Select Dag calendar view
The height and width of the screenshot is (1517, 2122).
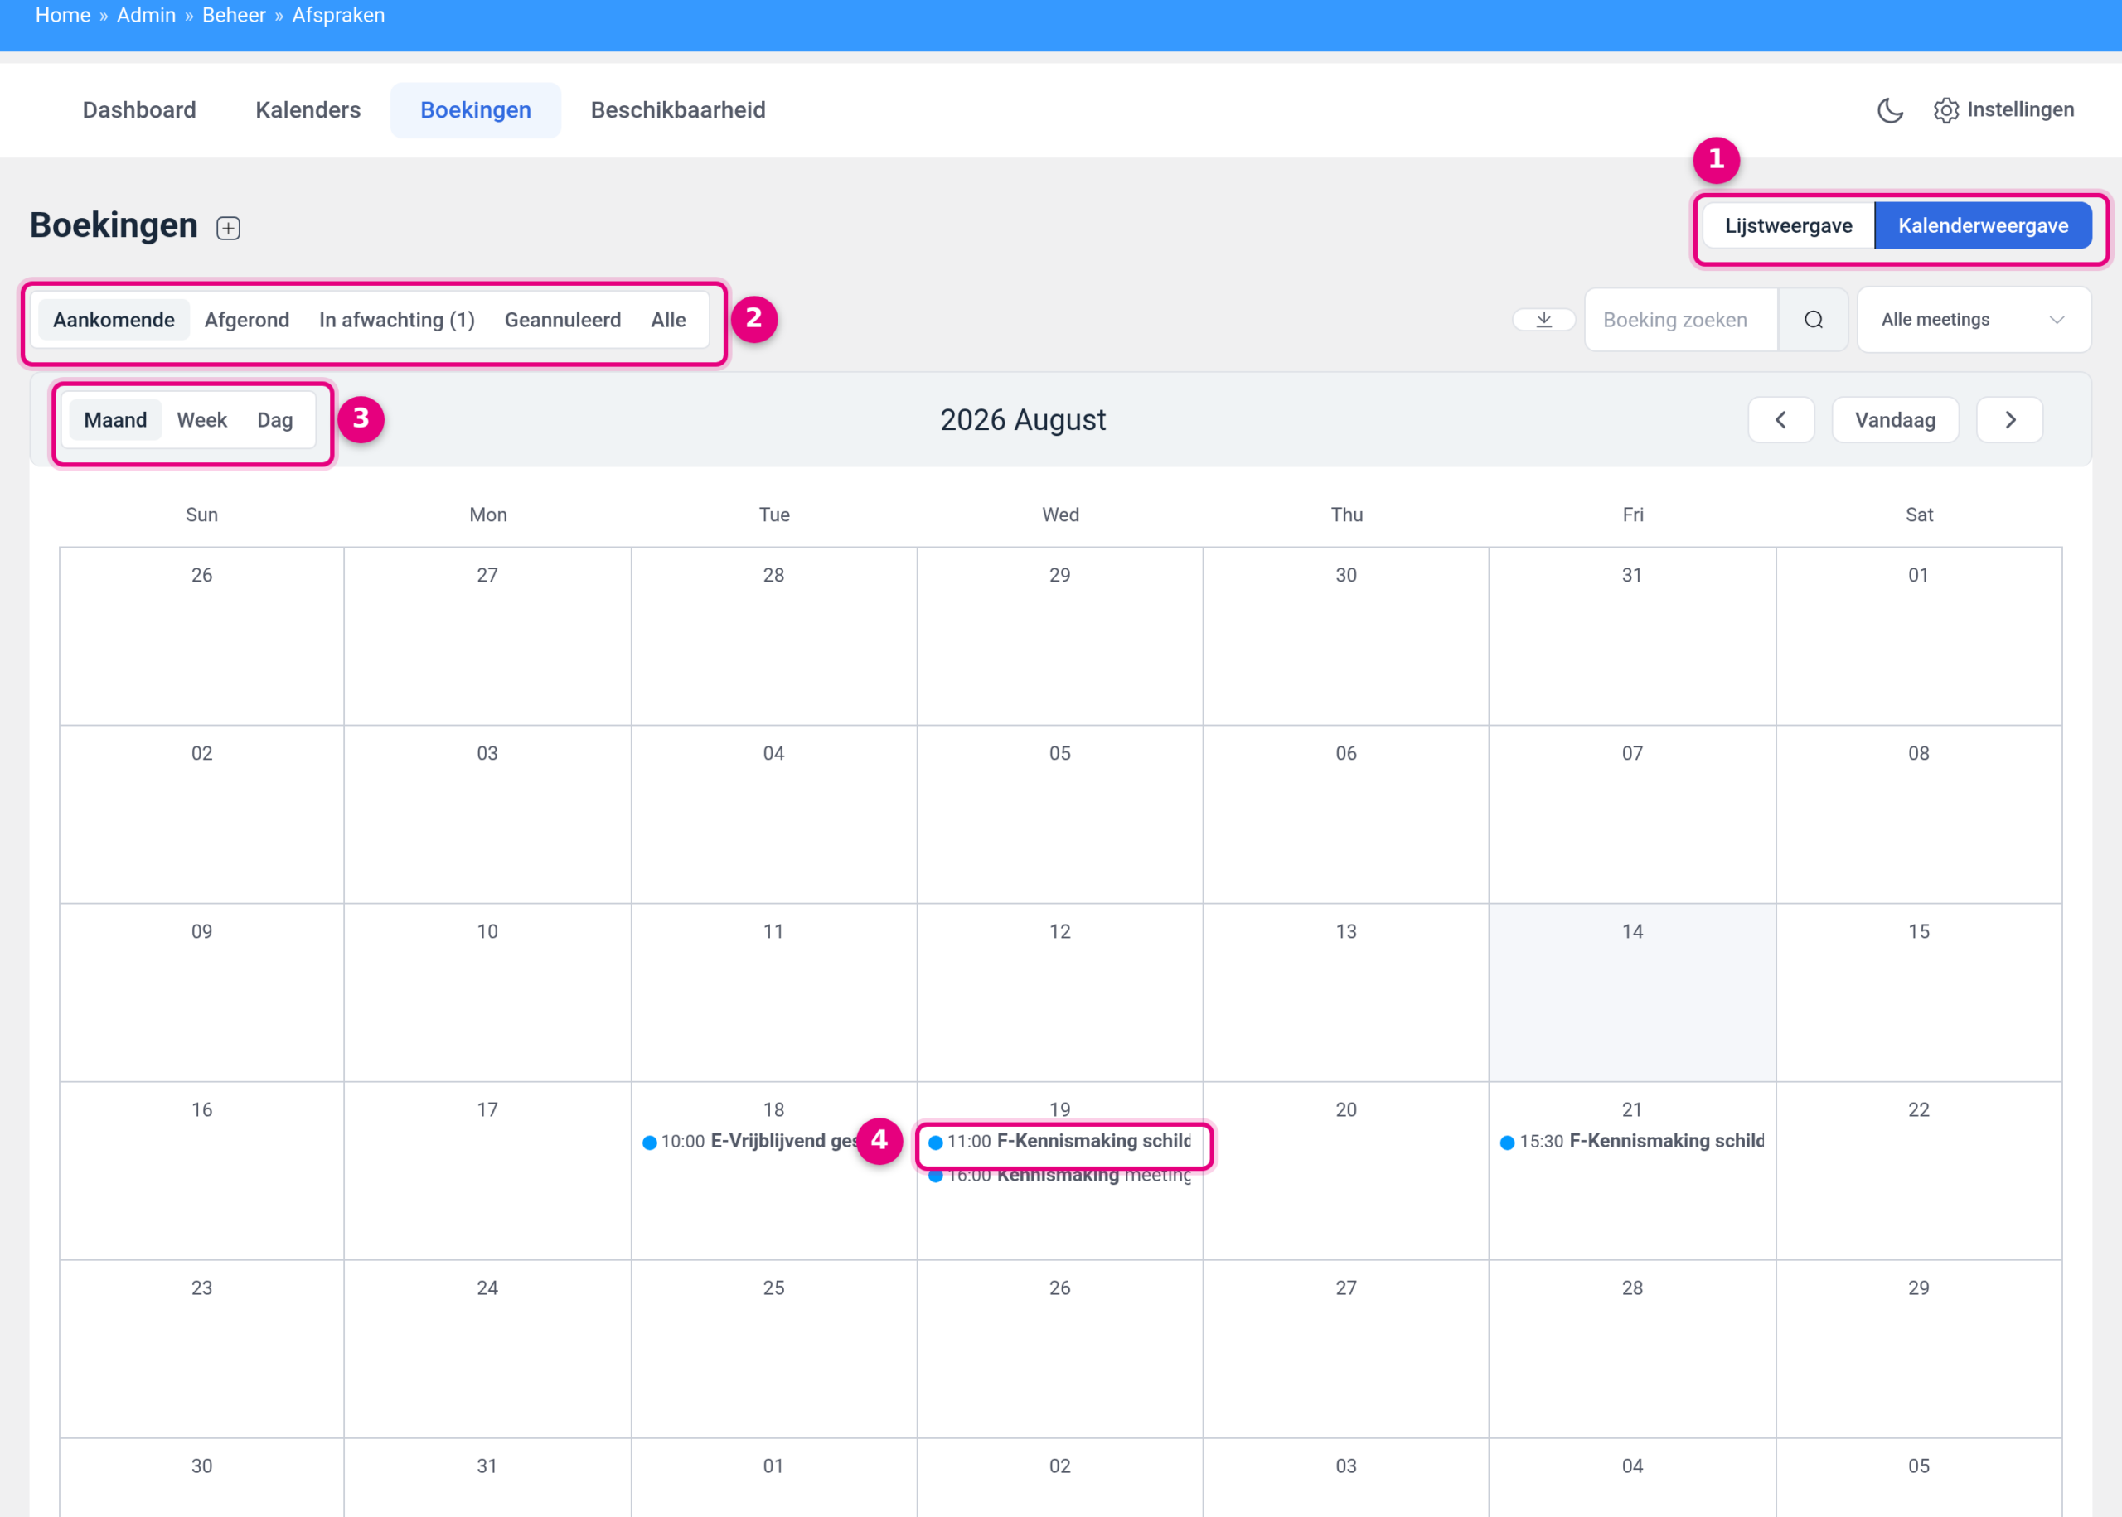tap(274, 420)
